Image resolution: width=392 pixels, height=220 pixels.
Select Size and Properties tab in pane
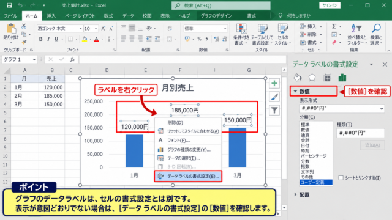click(x=326, y=78)
